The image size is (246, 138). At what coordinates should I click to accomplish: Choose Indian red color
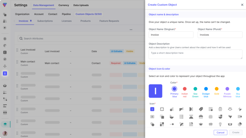click(184, 89)
